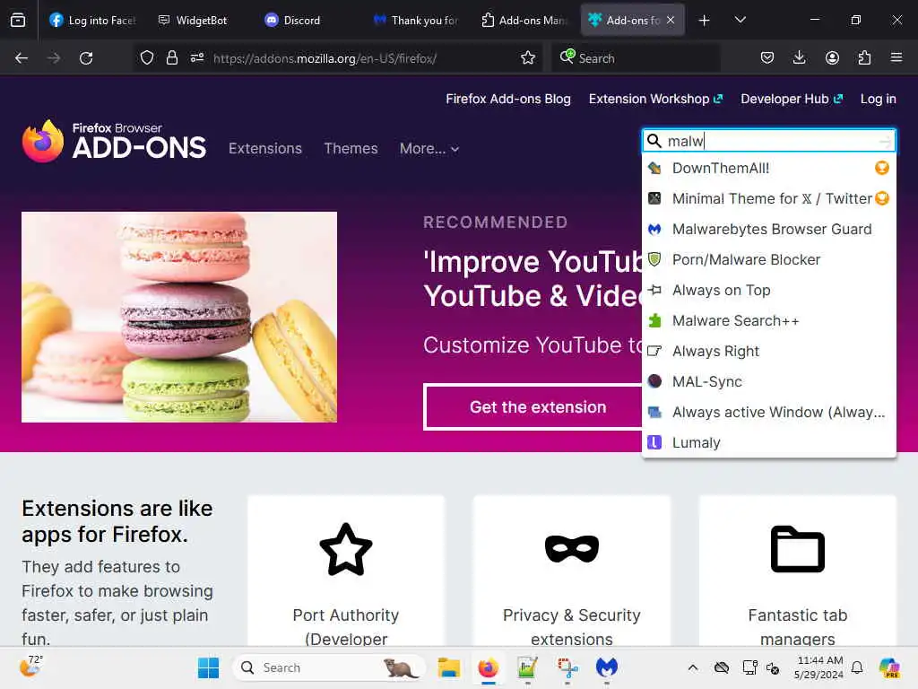
Task: Open the Windows Start menu
Action: [208, 667]
